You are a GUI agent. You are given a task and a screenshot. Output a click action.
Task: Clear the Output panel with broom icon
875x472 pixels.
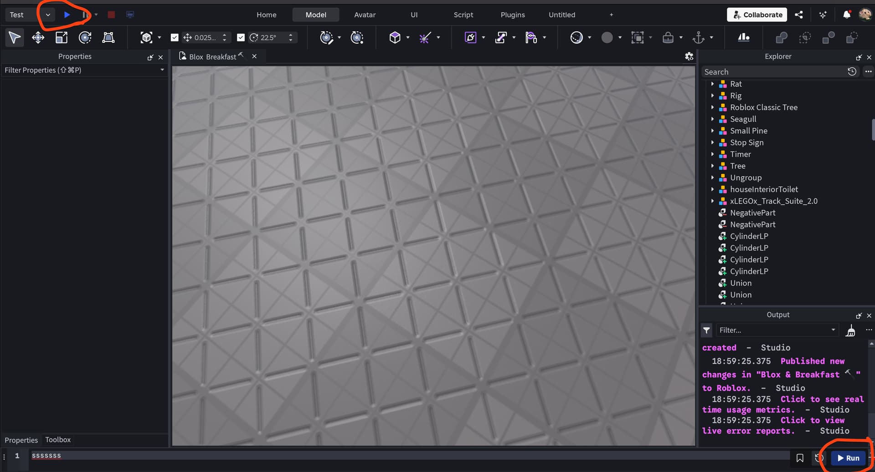(850, 330)
